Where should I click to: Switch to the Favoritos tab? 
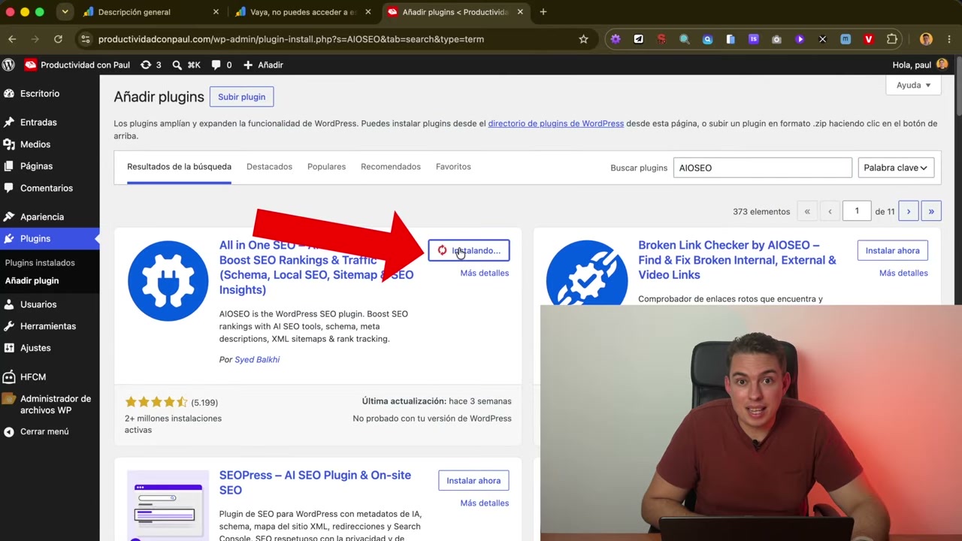tap(453, 167)
